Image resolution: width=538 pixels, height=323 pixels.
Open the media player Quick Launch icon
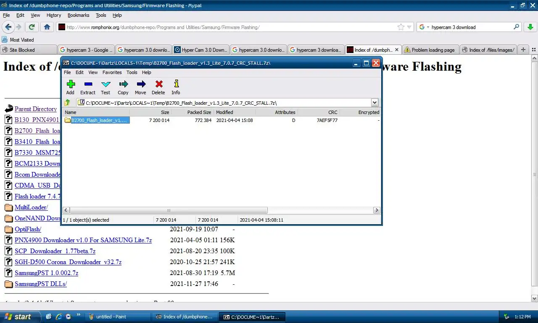tap(68, 317)
